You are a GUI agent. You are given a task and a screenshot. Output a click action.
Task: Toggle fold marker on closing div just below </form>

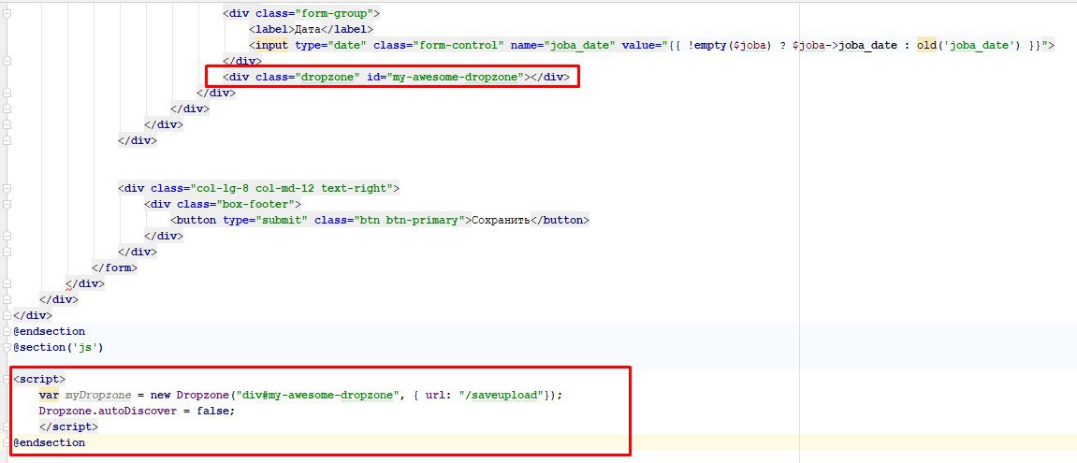pyautogui.click(x=7, y=283)
